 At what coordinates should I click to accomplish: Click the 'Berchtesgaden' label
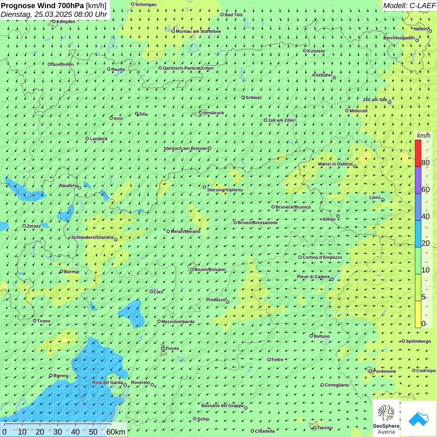(399, 38)
